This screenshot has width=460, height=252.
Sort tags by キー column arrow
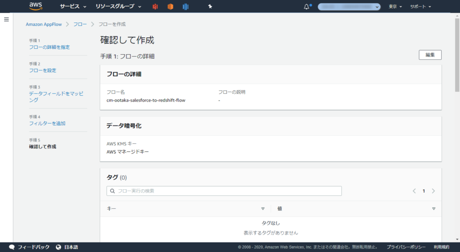click(263, 208)
